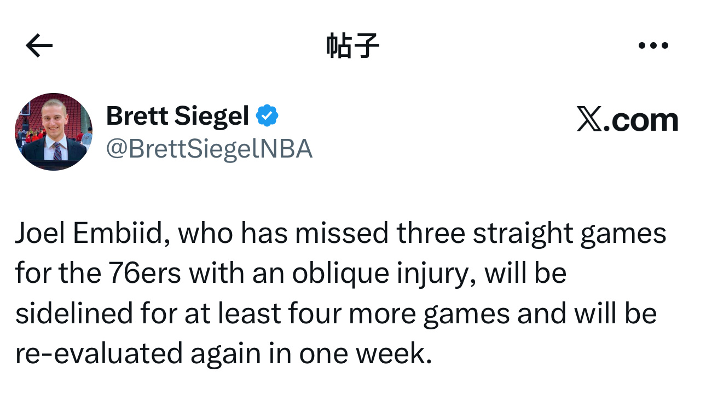This screenshot has height=407, width=706.
Task: Click the 帖子 header title
Action: pyautogui.click(x=353, y=44)
